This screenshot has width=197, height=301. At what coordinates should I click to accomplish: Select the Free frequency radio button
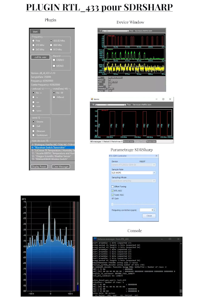[x=33, y=41]
